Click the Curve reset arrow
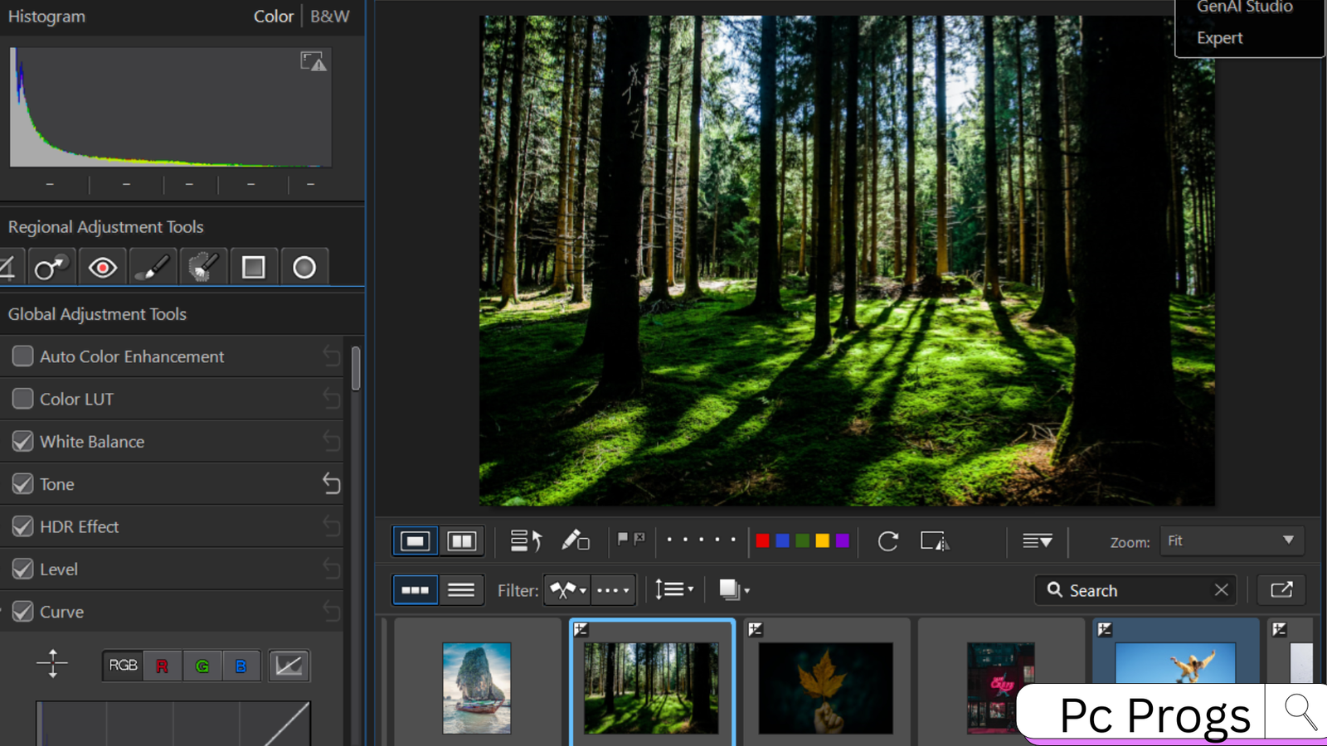Viewport: 1327px width, 746px height. tap(331, 612)
